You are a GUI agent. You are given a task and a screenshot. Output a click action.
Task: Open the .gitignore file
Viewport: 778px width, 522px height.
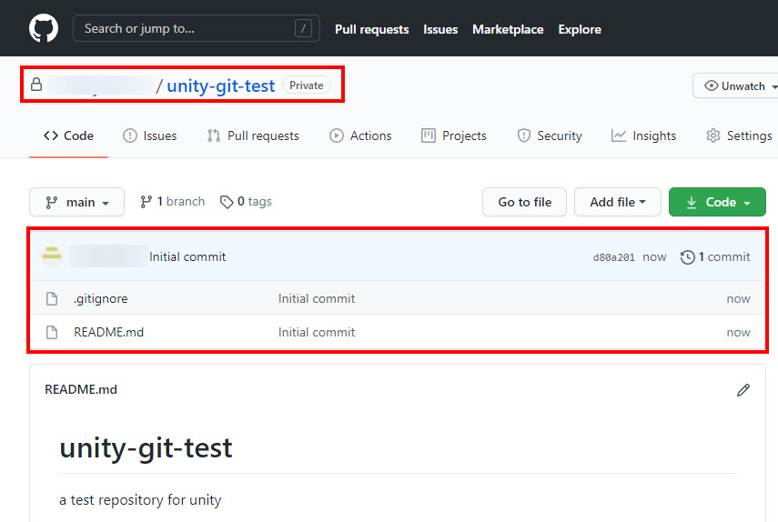101,299
